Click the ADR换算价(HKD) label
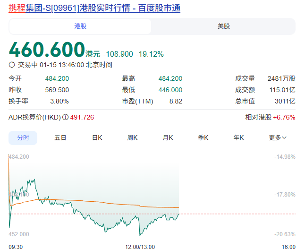 coord(34,117)
